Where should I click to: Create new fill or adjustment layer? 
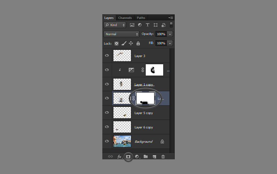137,157
